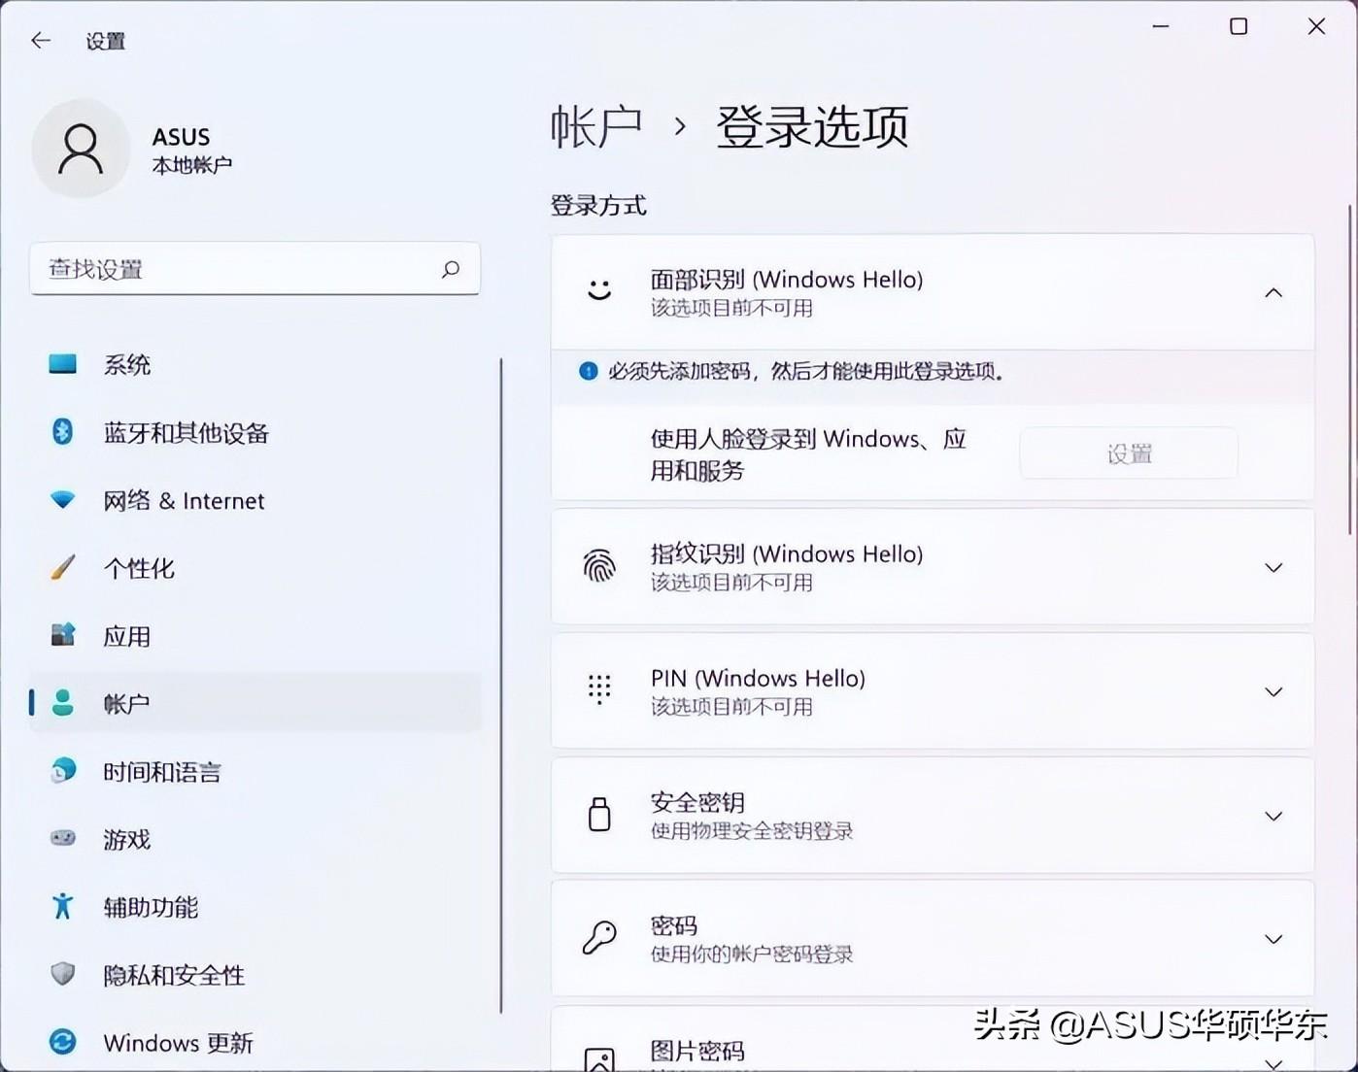1358x1072 pixels.
Task: Click the PIN dots keypad icon
Action: pos(599,690)
